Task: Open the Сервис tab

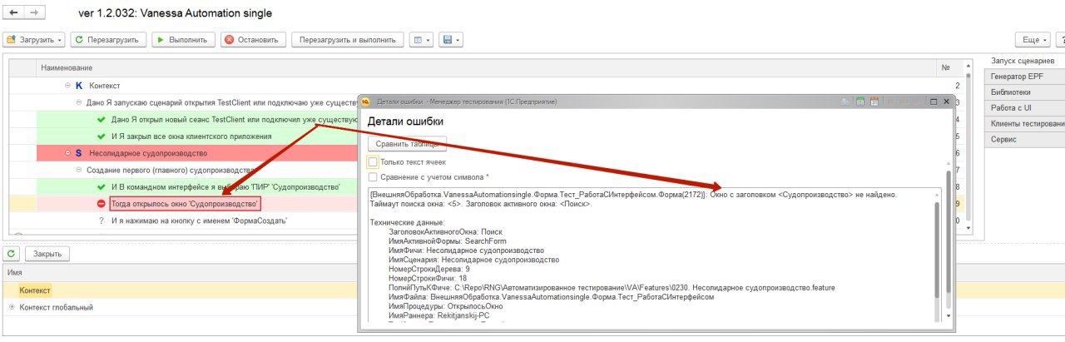Action: pyautogui.click(x=1023, y=140)
